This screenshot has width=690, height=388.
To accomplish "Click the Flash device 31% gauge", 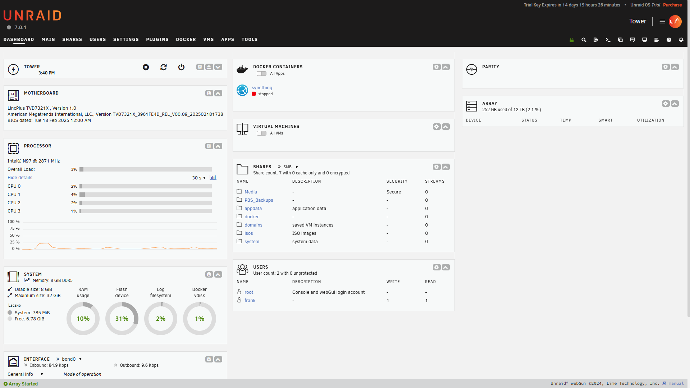I will 122,319.
